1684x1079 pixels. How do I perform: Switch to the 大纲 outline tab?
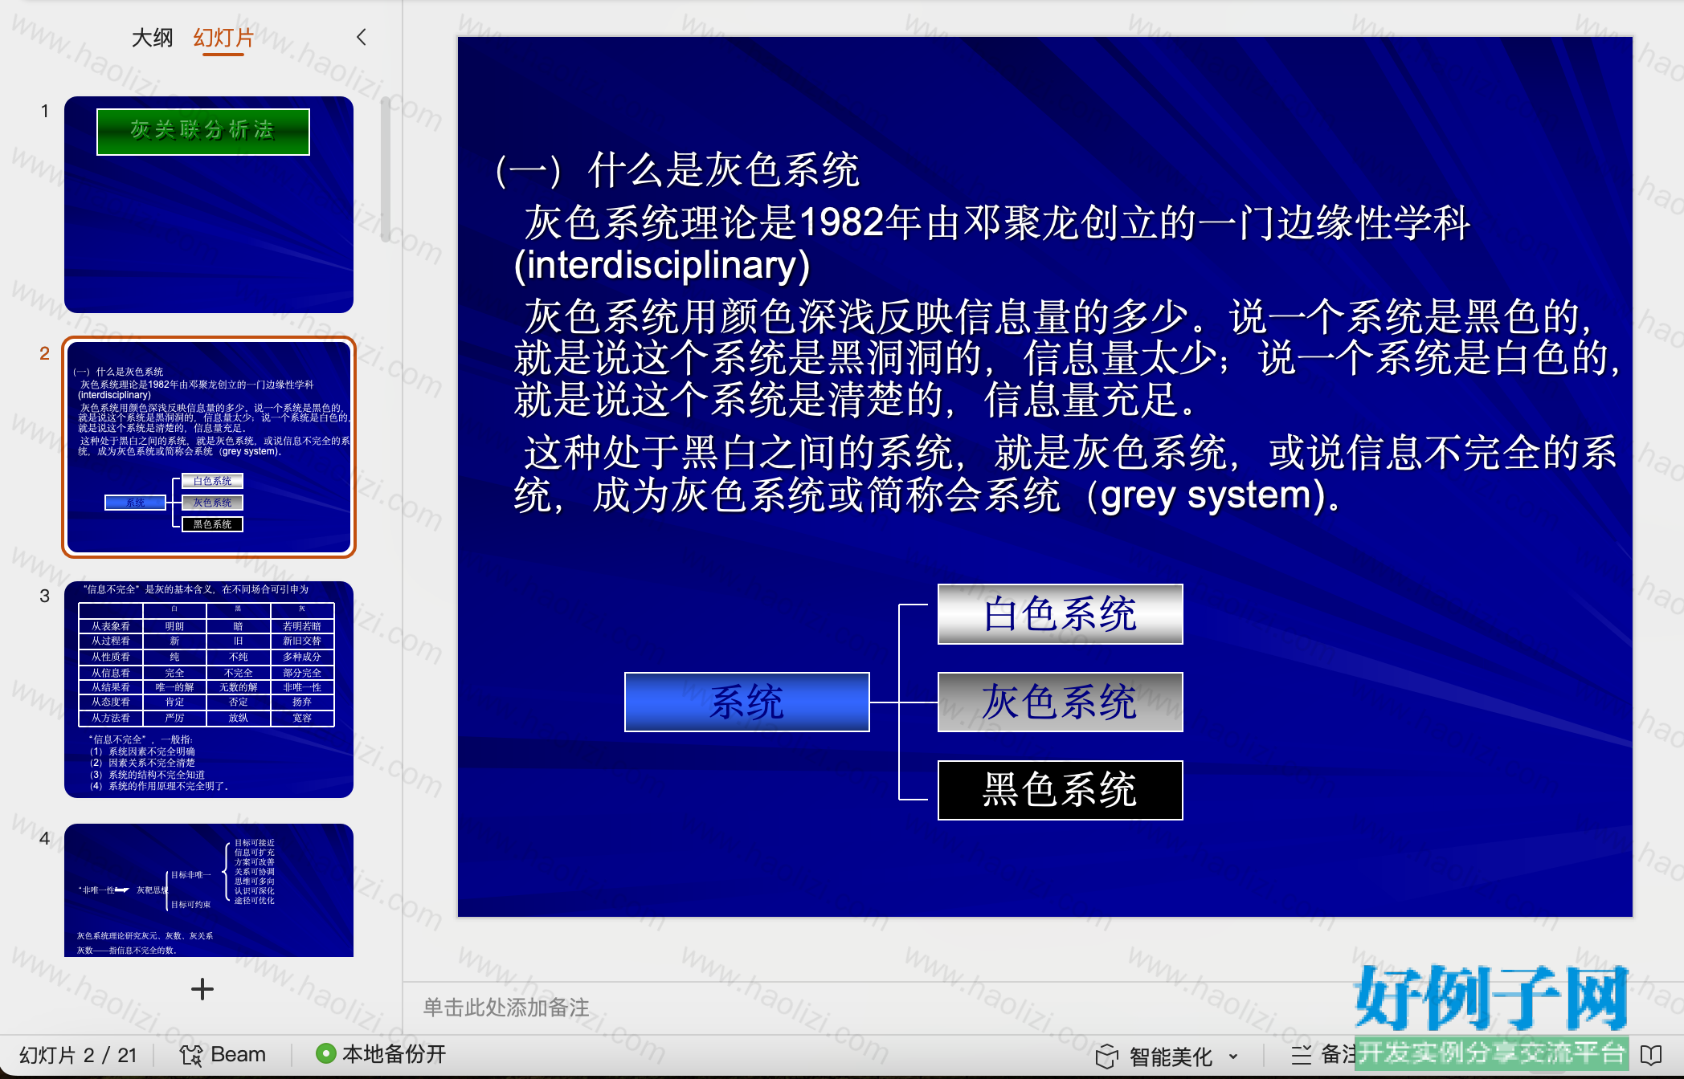152,38
